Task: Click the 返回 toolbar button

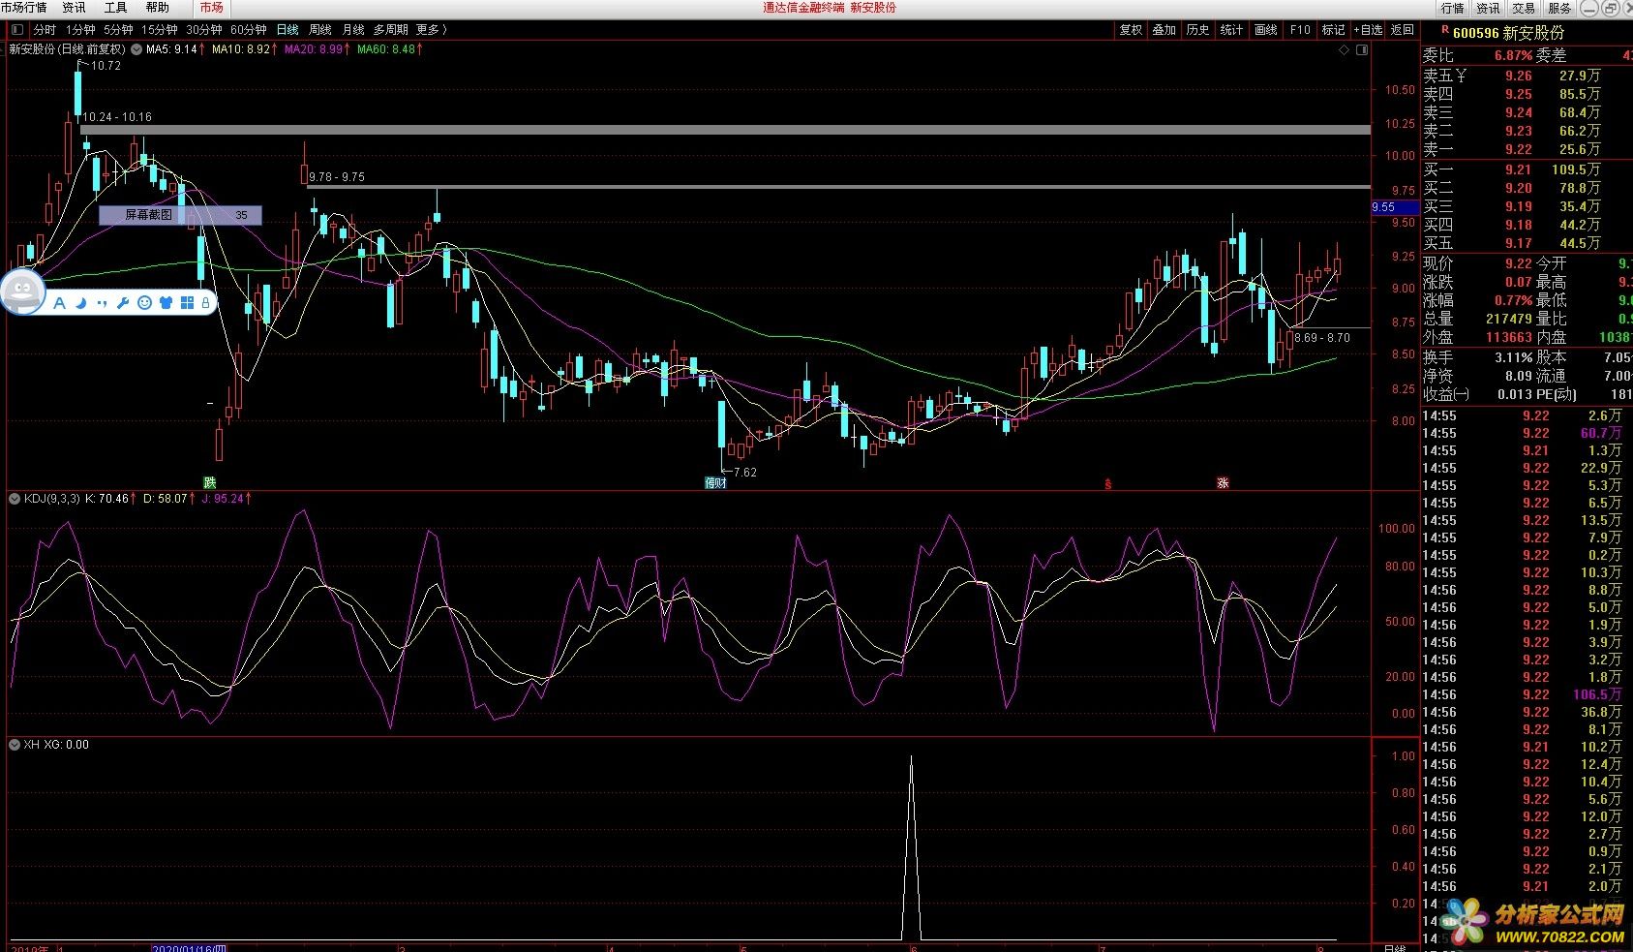Action: pyautogui.click(x=1403, y=30)
